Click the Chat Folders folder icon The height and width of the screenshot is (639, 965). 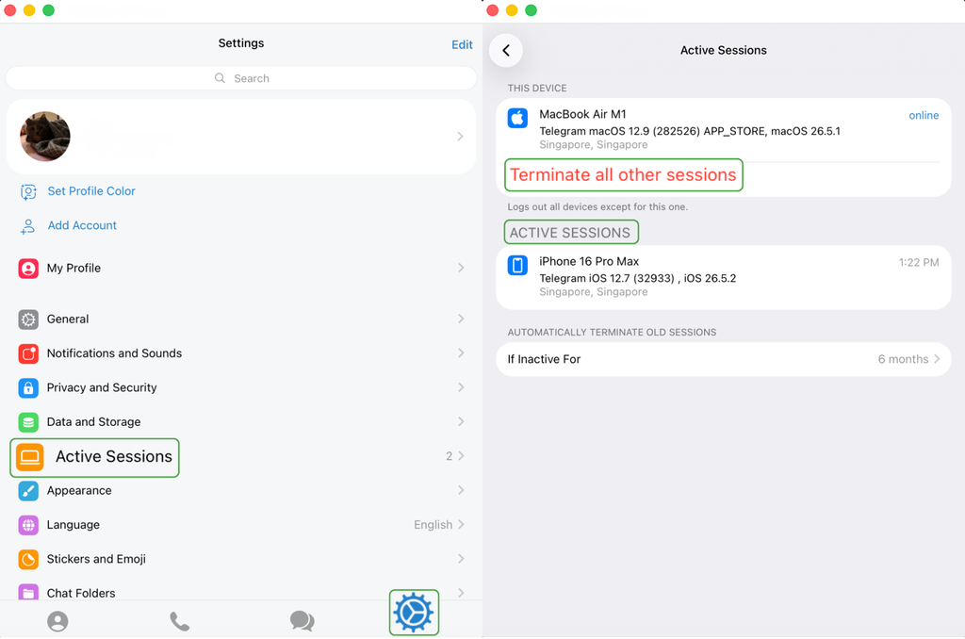click(28, 592)
